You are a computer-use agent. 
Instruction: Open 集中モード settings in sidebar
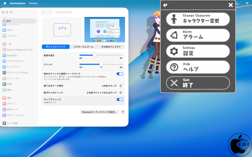[x=10, y=110]
